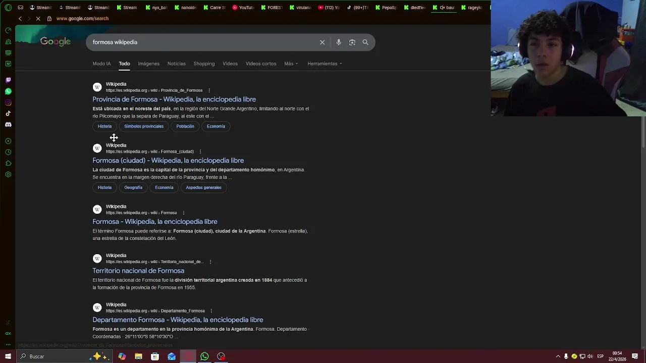
Task: Open Instagram panel in the sidebar
Action: (x=8, y=102)
